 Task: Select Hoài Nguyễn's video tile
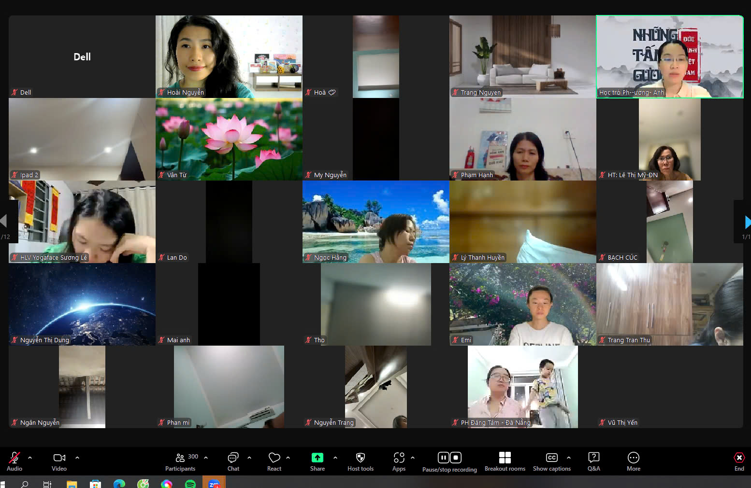(229, 56)
